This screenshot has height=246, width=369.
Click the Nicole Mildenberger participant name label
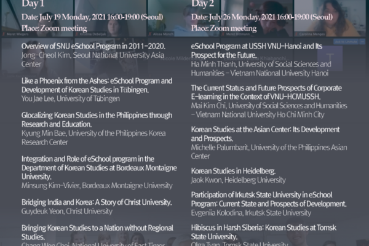(178, 58)
